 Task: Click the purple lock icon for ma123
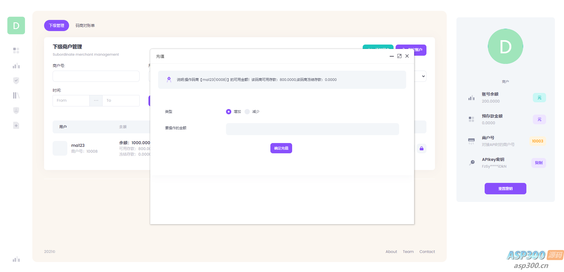[421, 149]
